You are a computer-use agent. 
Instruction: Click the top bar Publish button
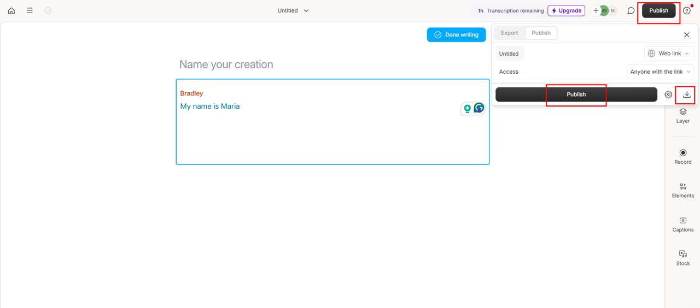coord(658,10)
